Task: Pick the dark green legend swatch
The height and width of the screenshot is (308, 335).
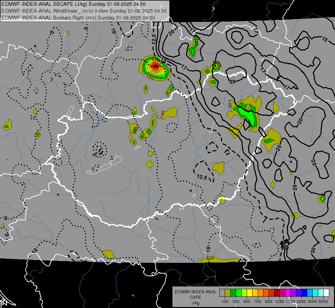Action: 233,293
